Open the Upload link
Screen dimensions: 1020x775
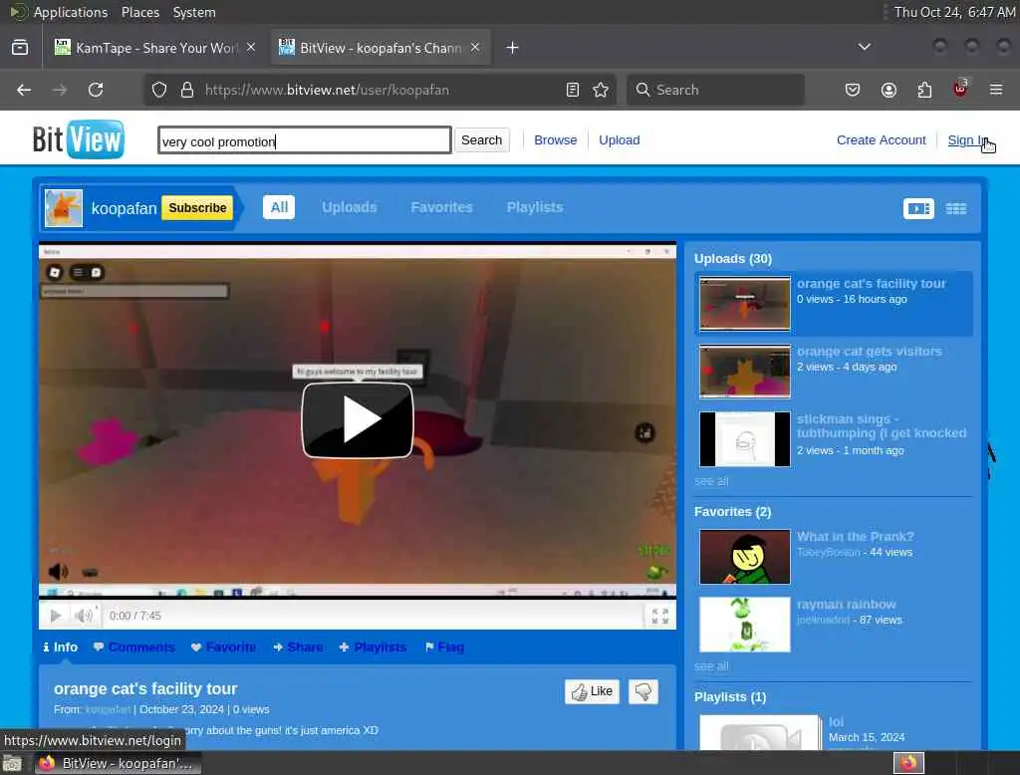[x=619, y=139]
